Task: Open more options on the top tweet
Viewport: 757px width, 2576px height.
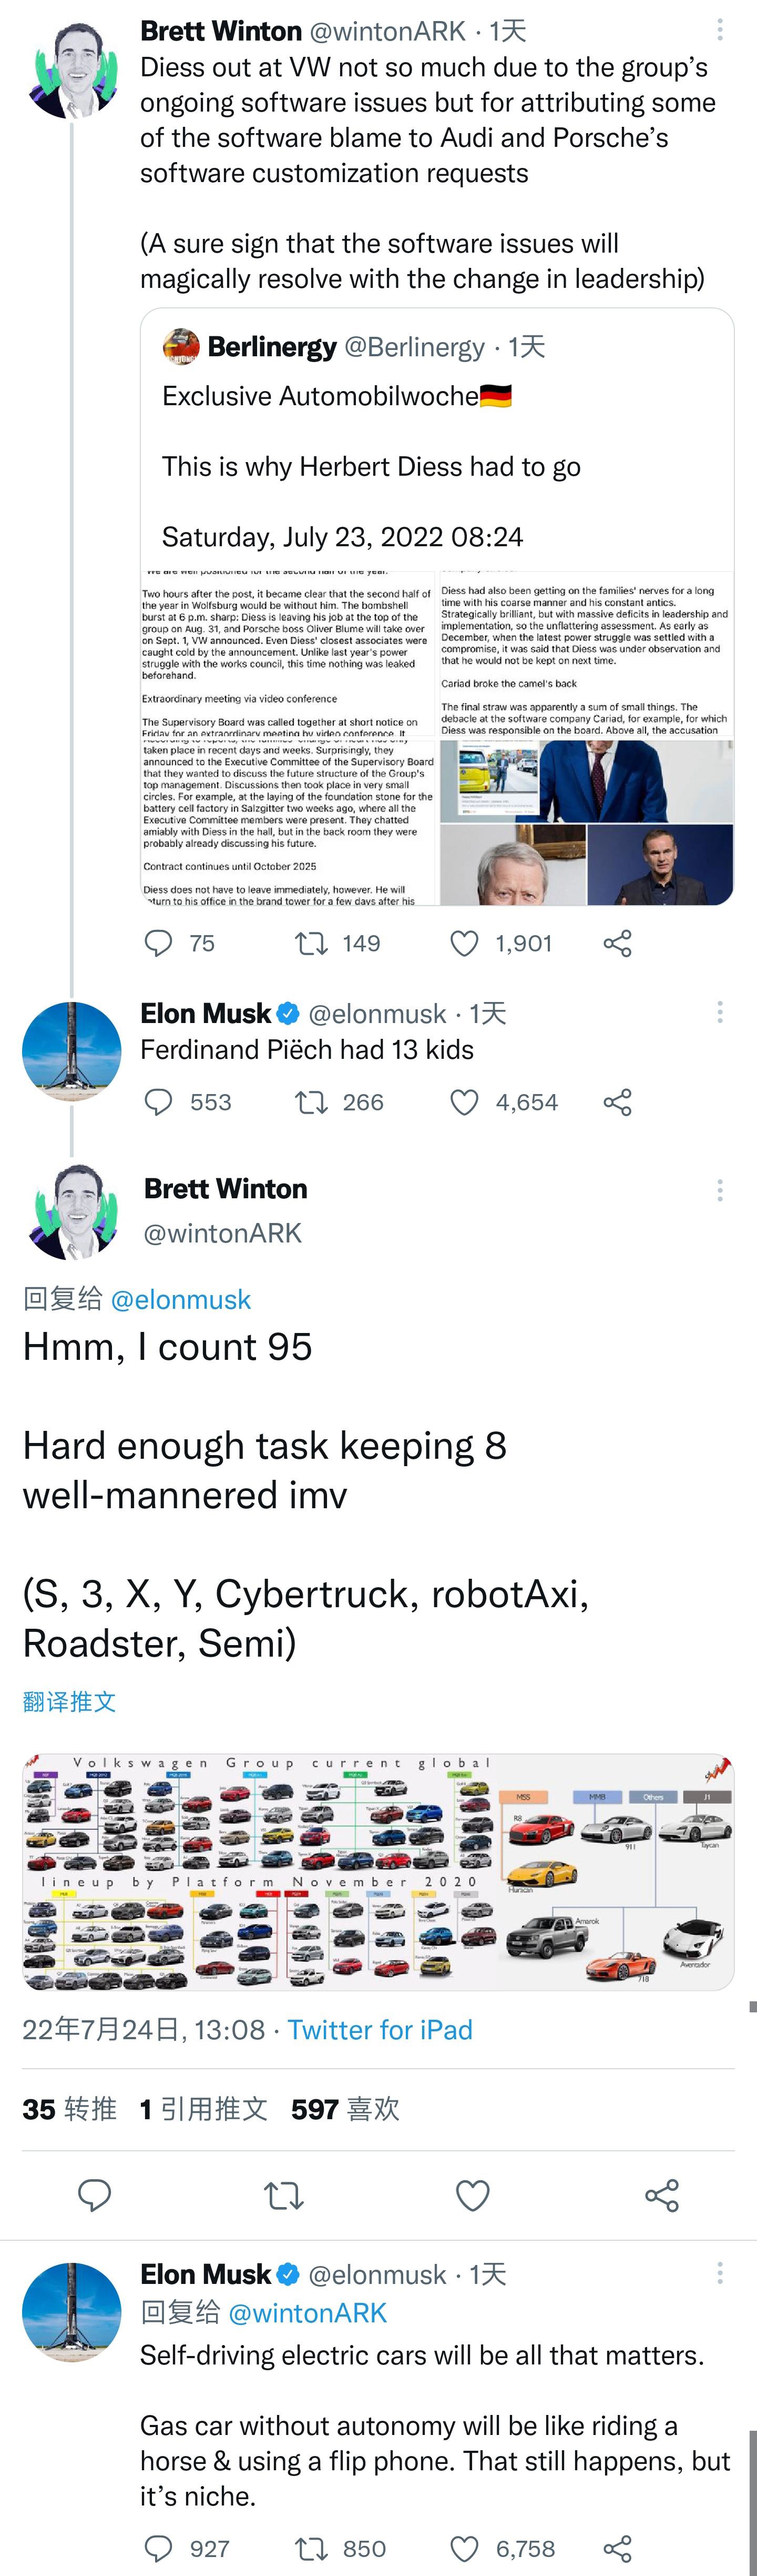Action: (x=719, y=30)
